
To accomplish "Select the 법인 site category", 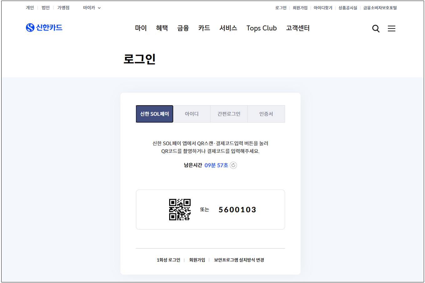I will pyautogui.click(x=46, y=8).
